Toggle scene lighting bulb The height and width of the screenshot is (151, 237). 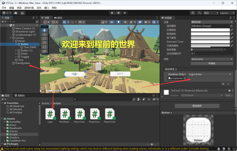click(118, 22)
